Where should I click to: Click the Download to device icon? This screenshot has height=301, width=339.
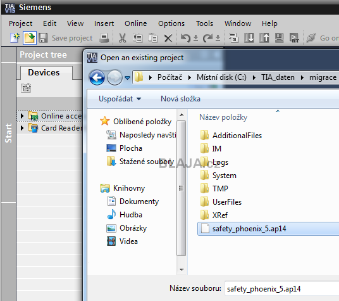[249, 38]
